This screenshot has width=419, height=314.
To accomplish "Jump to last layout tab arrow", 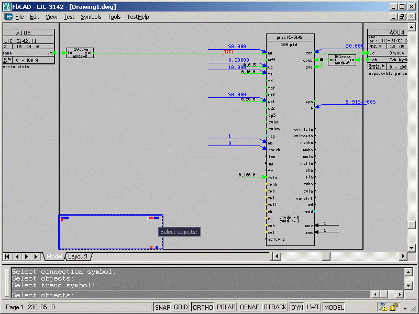I will tap(36, 256).
